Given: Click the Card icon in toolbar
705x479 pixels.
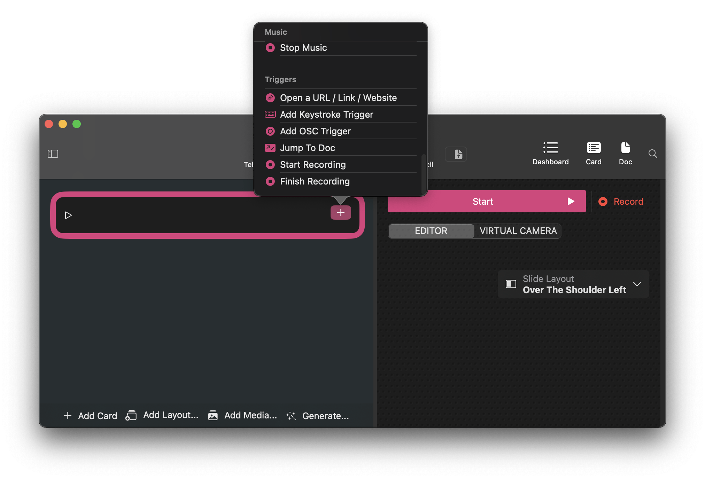Looking at the screenshot, I should [x=594, y=148].
